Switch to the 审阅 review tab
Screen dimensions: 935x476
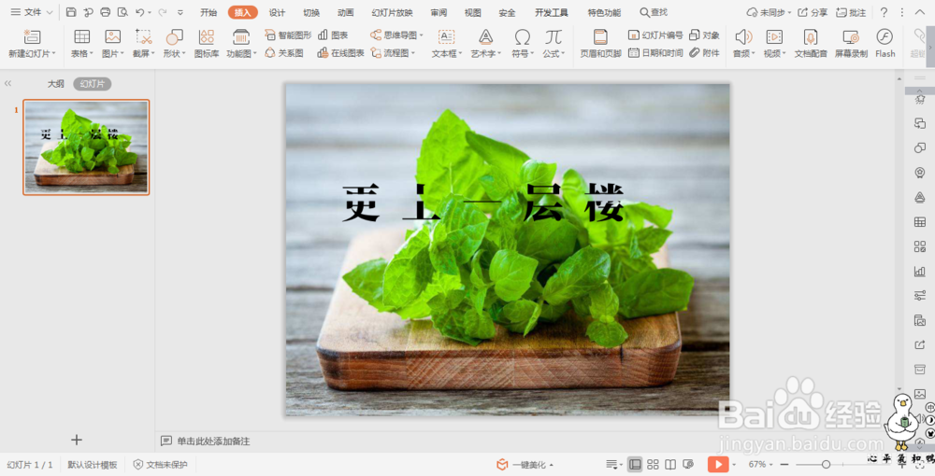tap(439, 12)
